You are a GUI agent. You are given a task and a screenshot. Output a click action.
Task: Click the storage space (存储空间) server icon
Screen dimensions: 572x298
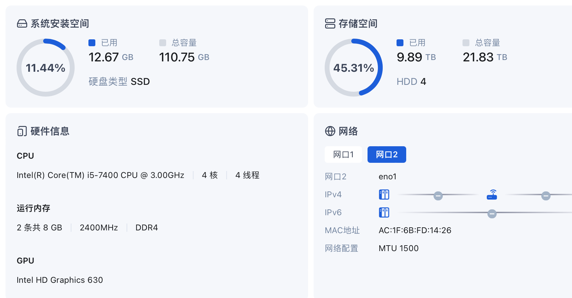point(330,23)
